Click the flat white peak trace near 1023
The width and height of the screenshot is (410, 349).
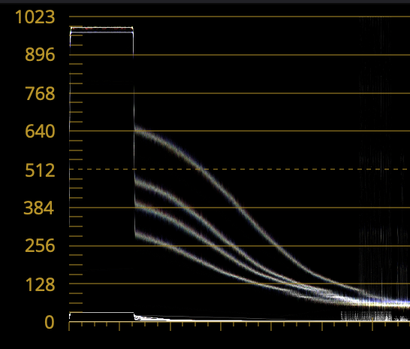coord(101,28)
